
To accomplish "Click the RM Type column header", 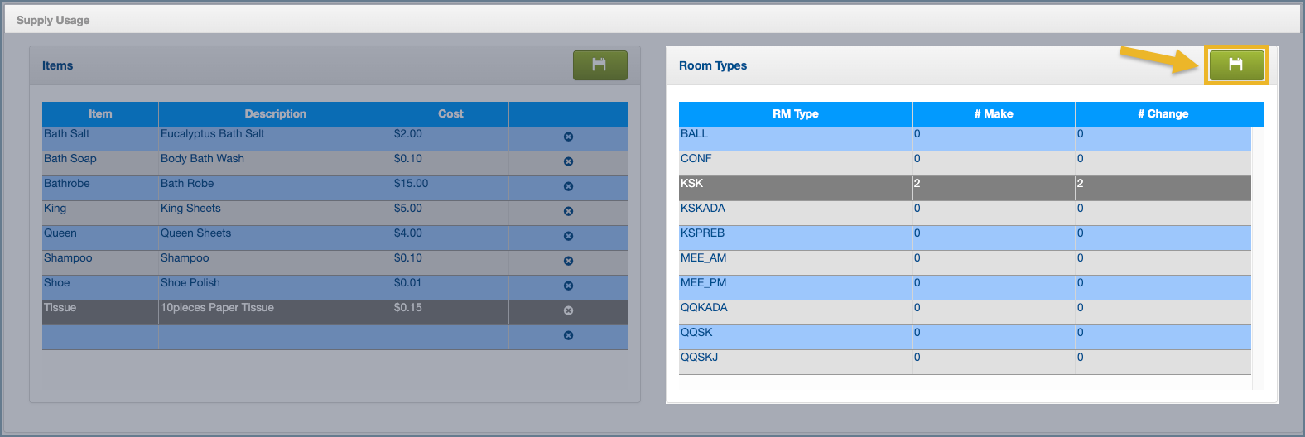I will coord(795,114).
